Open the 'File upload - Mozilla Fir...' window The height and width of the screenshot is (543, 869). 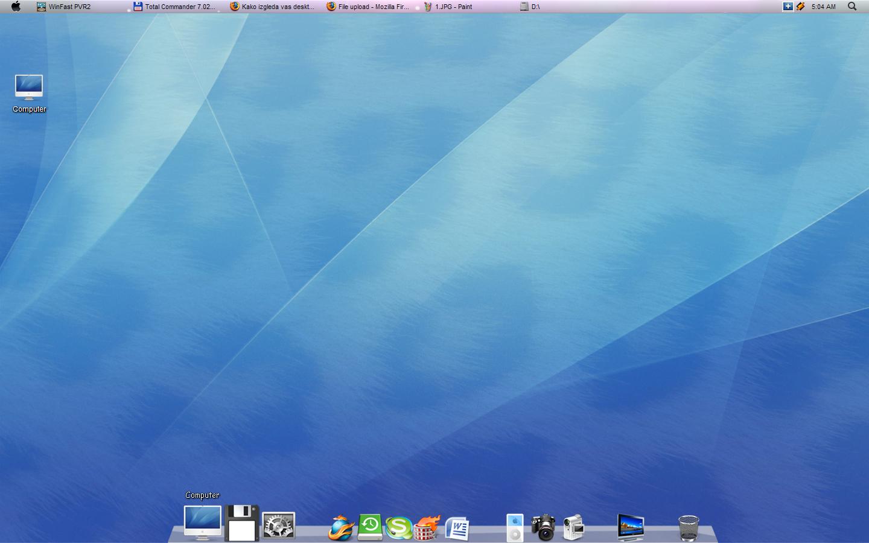(368, 7)
